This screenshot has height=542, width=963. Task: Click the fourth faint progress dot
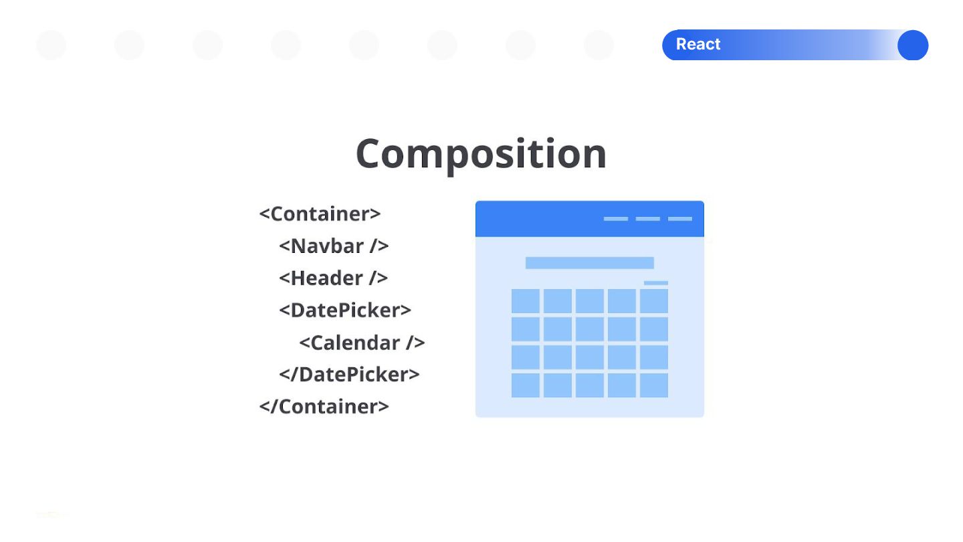286,46
